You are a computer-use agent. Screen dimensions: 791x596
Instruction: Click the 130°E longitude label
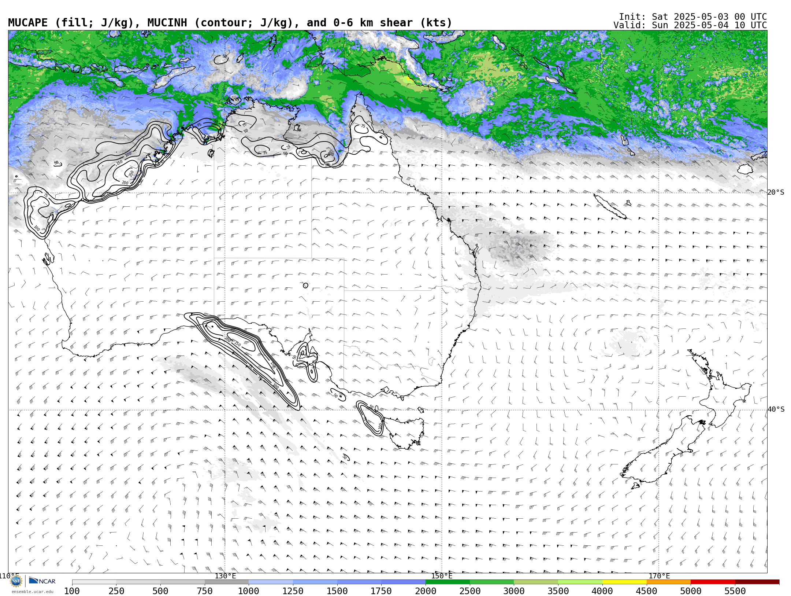(x=225, y=576)
